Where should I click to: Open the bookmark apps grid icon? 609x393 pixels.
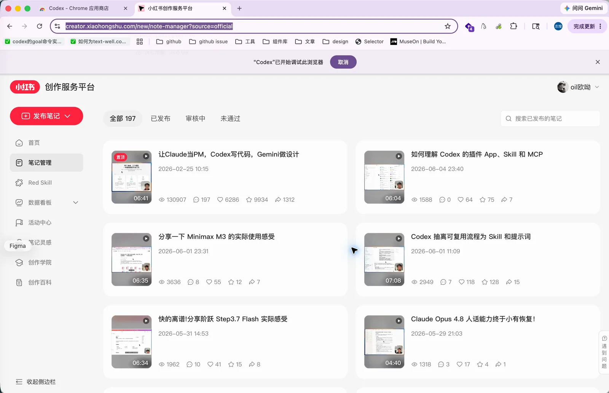[x=140, y=42]
